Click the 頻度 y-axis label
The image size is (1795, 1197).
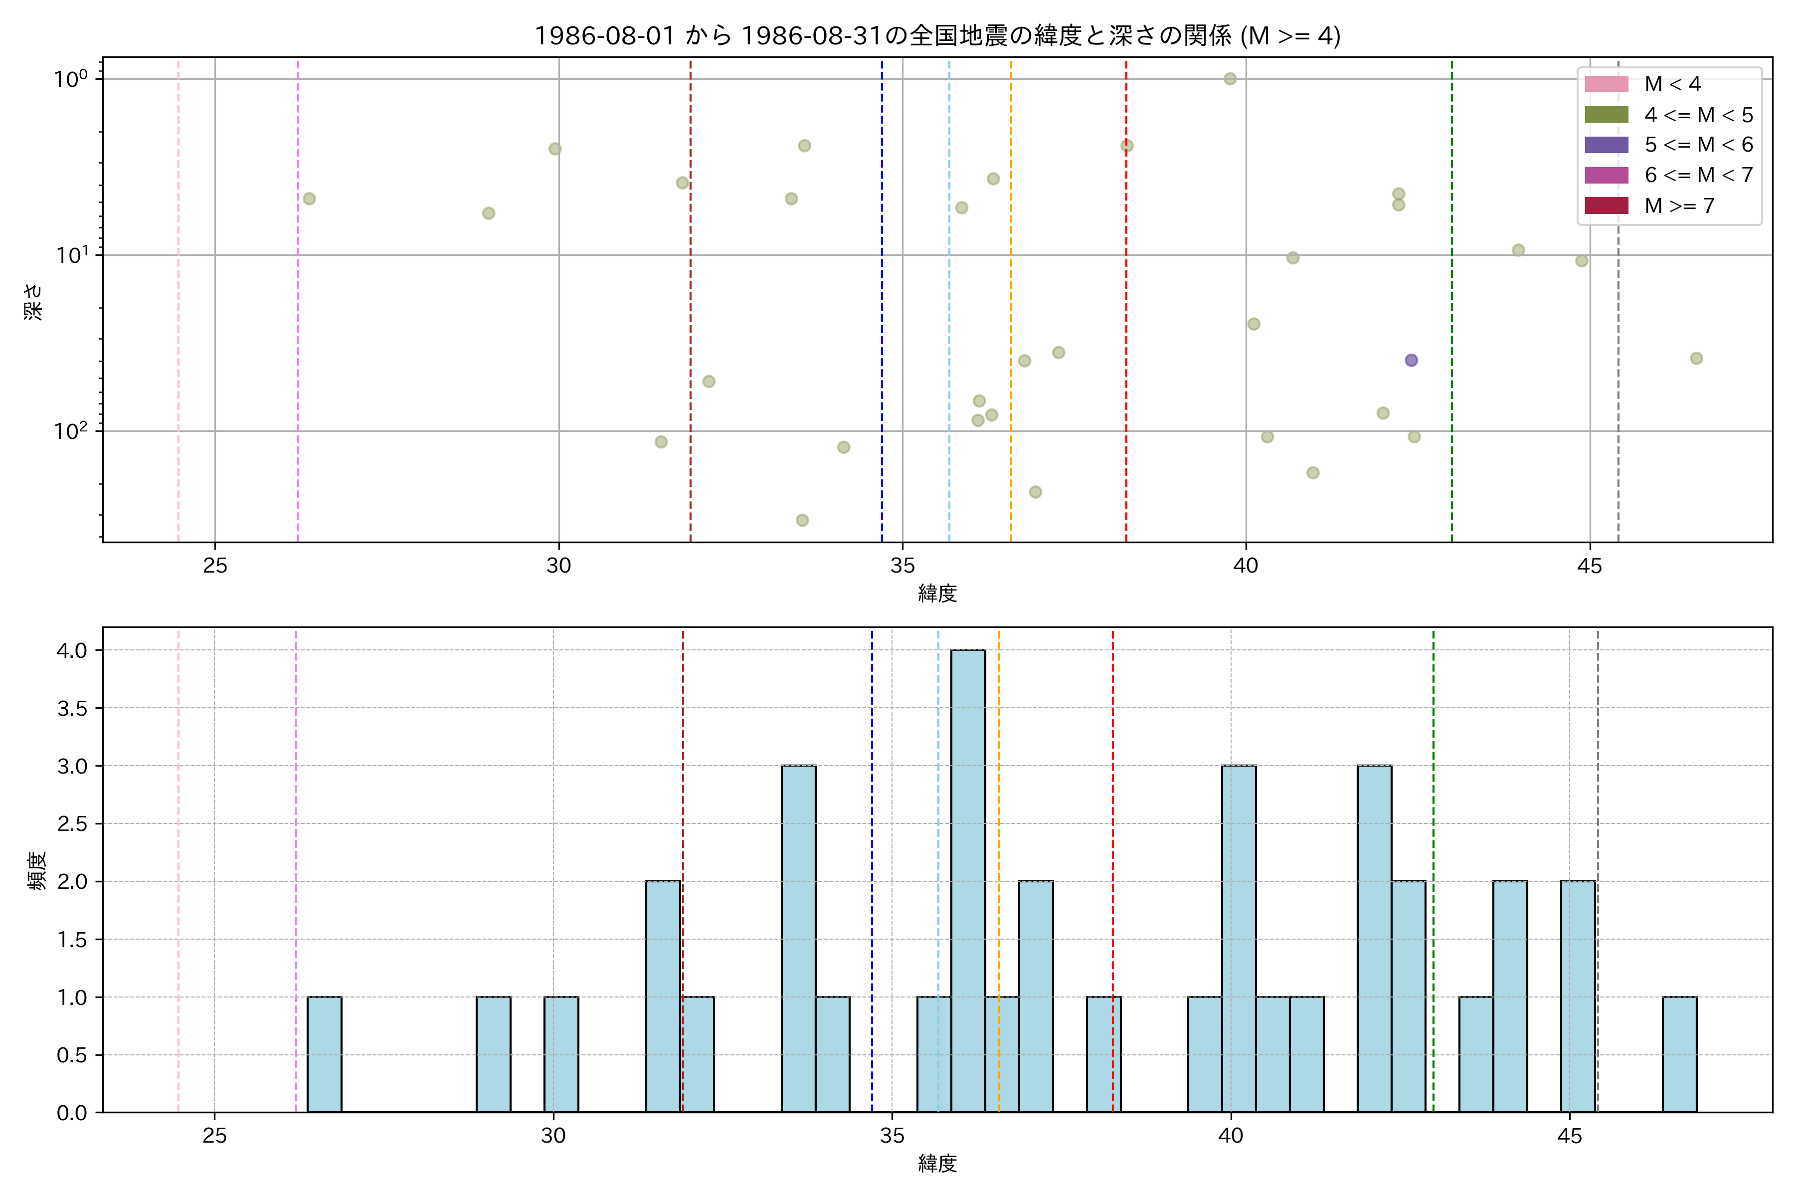[x=36, y=870]
